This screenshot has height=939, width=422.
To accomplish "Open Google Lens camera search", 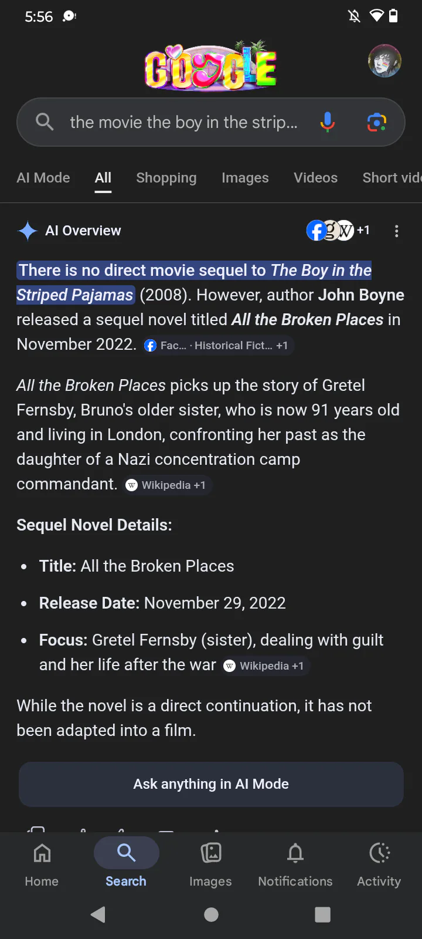I will click(x=376, y=122).
